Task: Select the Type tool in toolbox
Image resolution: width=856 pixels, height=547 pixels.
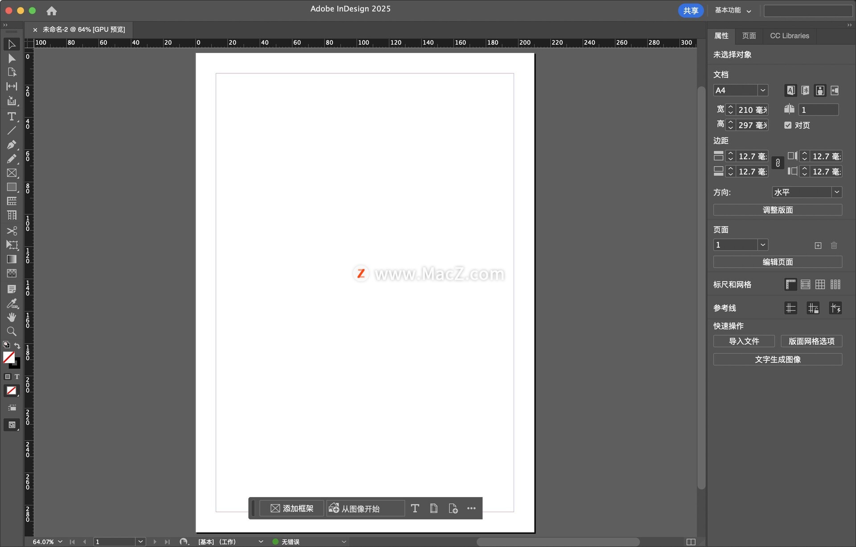Action: coord(12,116)
